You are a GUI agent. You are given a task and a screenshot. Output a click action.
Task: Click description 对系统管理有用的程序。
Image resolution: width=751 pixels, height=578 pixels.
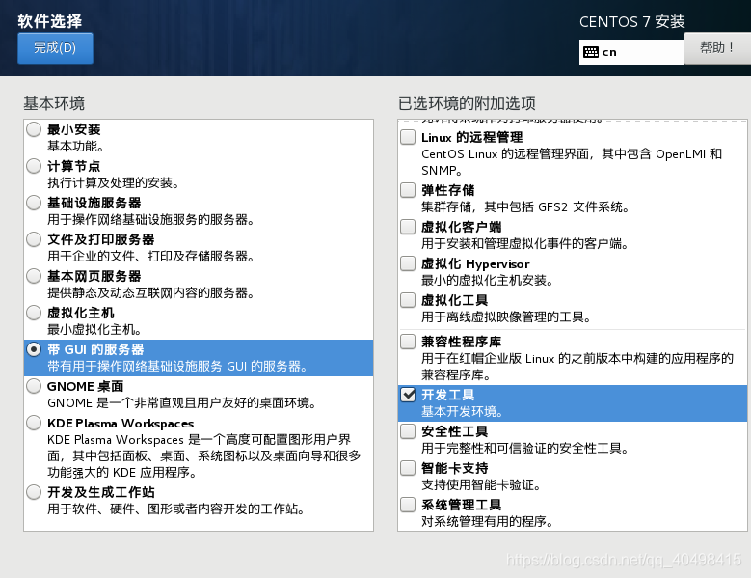click(x=487, y=521)
